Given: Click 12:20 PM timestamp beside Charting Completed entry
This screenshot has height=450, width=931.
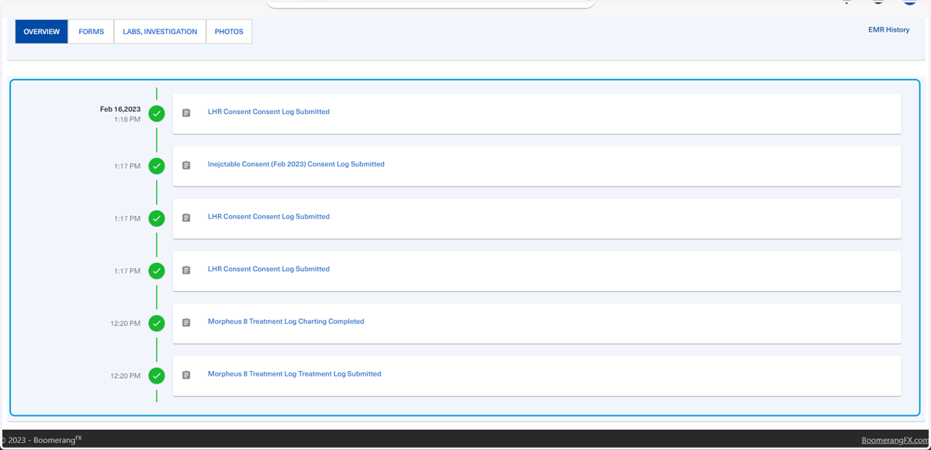Looking at the screenshot, I should tap(126, 324).
